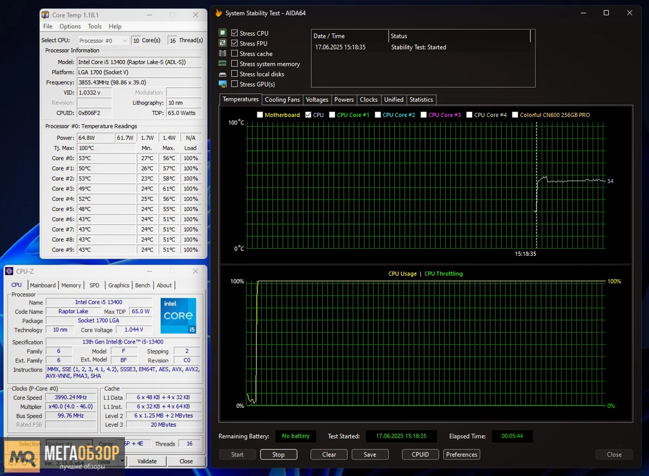This screenshot has width=649, height=476.
Task: Switch to the Statistics tab
Action: click(421, 100)
